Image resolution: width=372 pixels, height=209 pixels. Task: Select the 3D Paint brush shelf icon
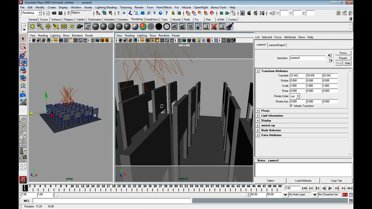[x=230, y=27]
